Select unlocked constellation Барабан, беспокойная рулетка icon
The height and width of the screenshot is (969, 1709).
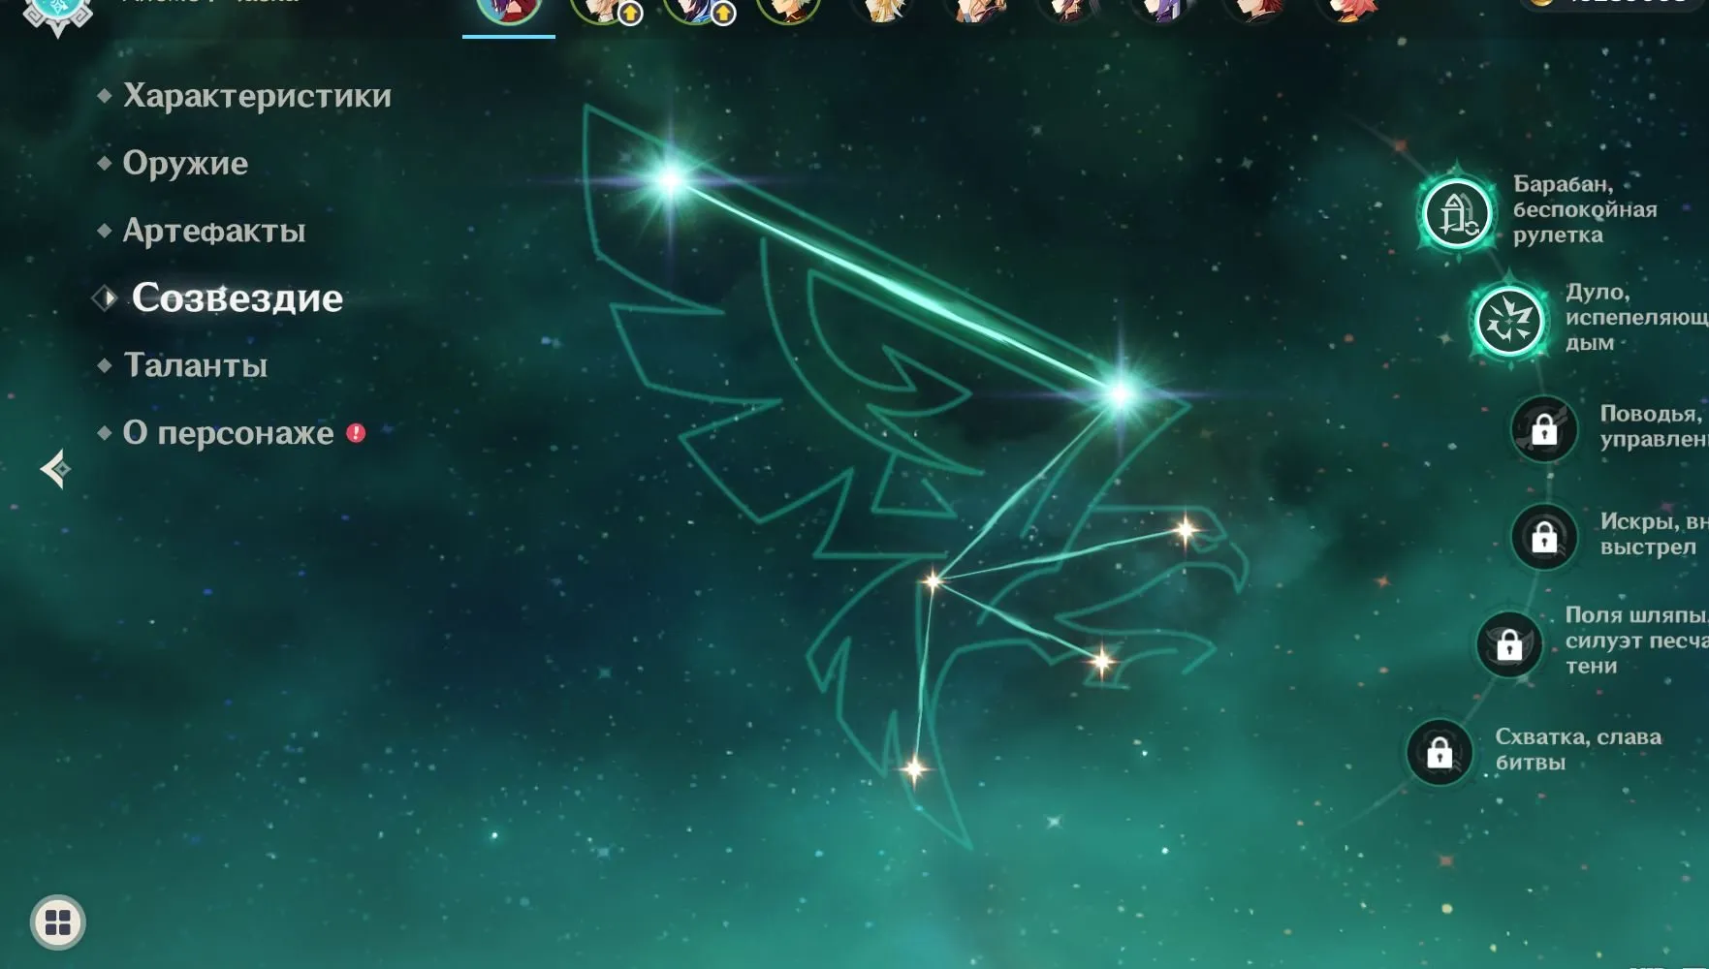coord(1456,213)
